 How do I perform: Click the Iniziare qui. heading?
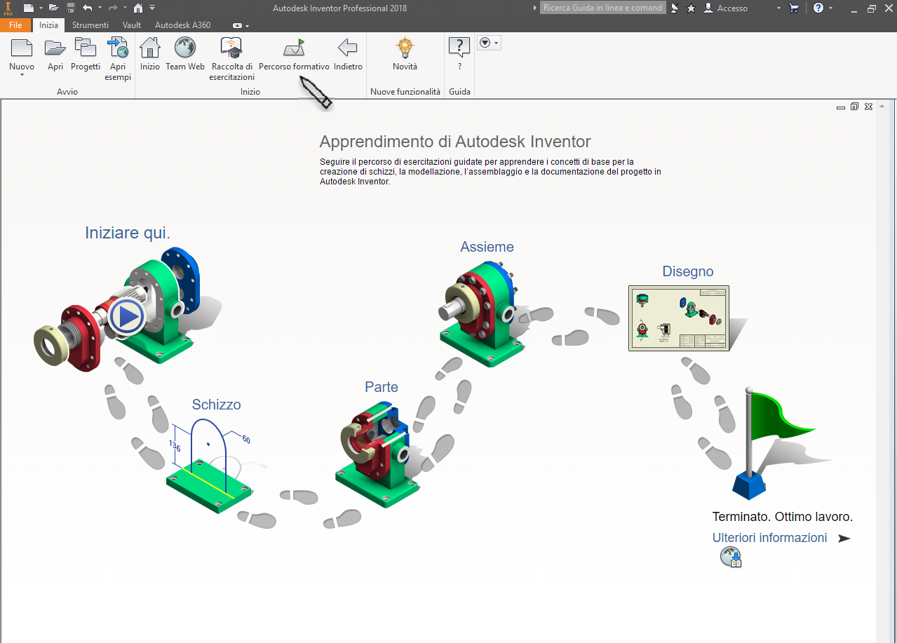click(128, 232)
